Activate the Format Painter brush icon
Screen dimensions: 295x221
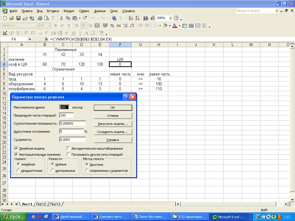tap(85, 18)
